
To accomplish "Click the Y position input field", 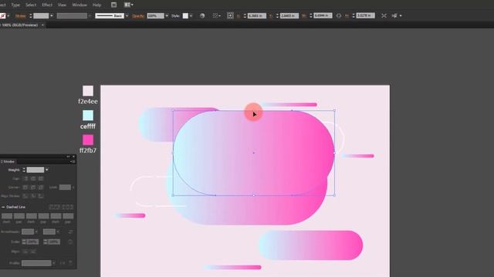I will pyautogui.click(x=289, y=15).
